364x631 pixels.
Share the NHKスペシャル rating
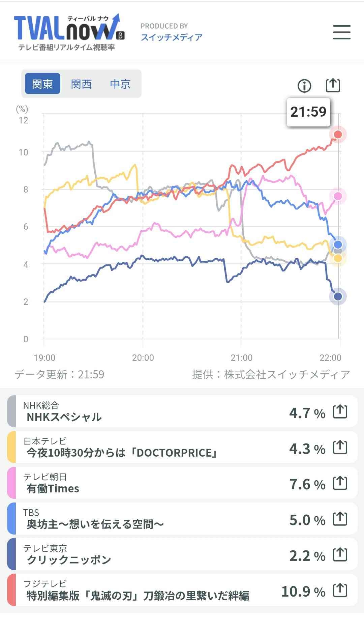point(340,411)
